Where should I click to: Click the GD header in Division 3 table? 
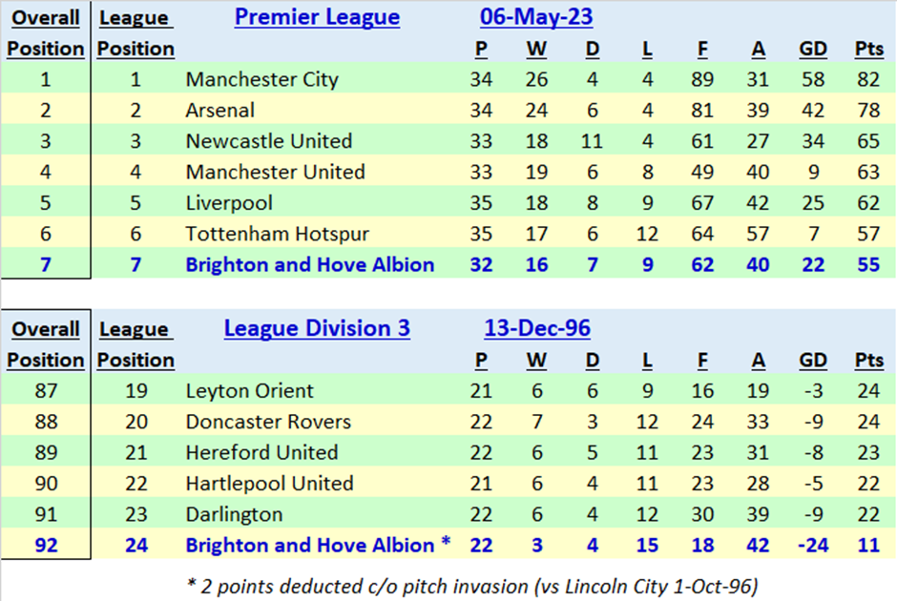pos(813,360)
